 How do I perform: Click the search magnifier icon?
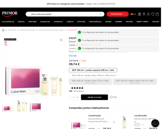tap(100, 14)
